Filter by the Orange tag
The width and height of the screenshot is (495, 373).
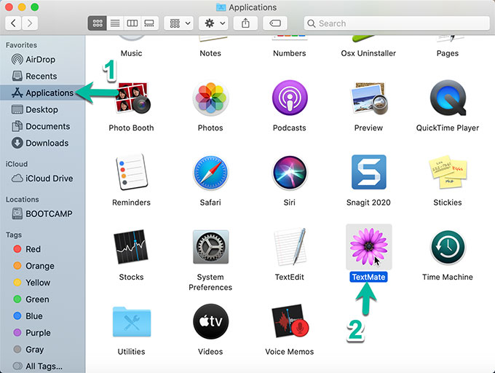tap(43, 266)
